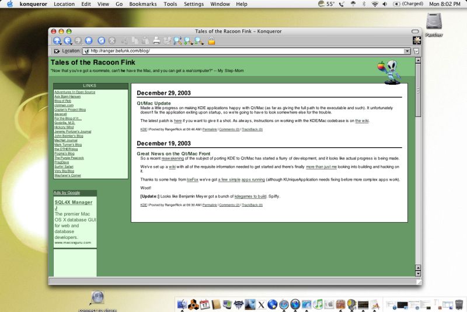The height and width of the screenshot is (312, 467).
Task: Open the Settings menu
Action: [x=194, y=4]
